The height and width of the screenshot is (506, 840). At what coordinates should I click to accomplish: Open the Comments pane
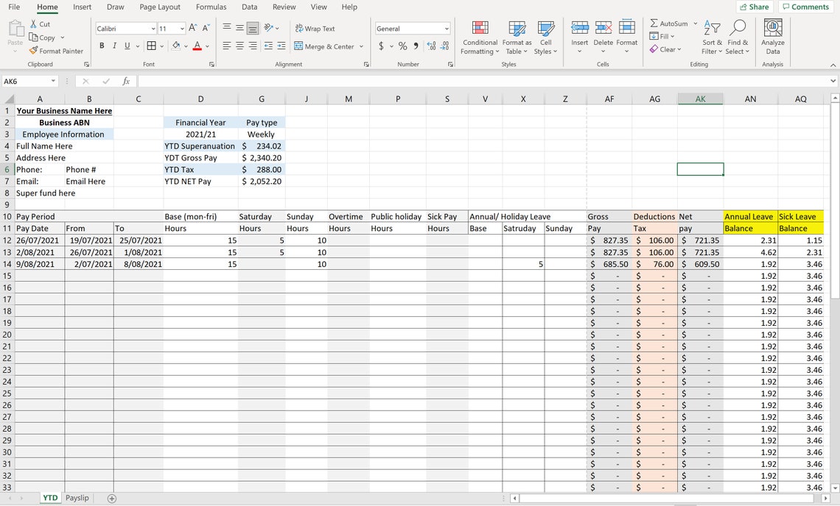pos(806,6)
